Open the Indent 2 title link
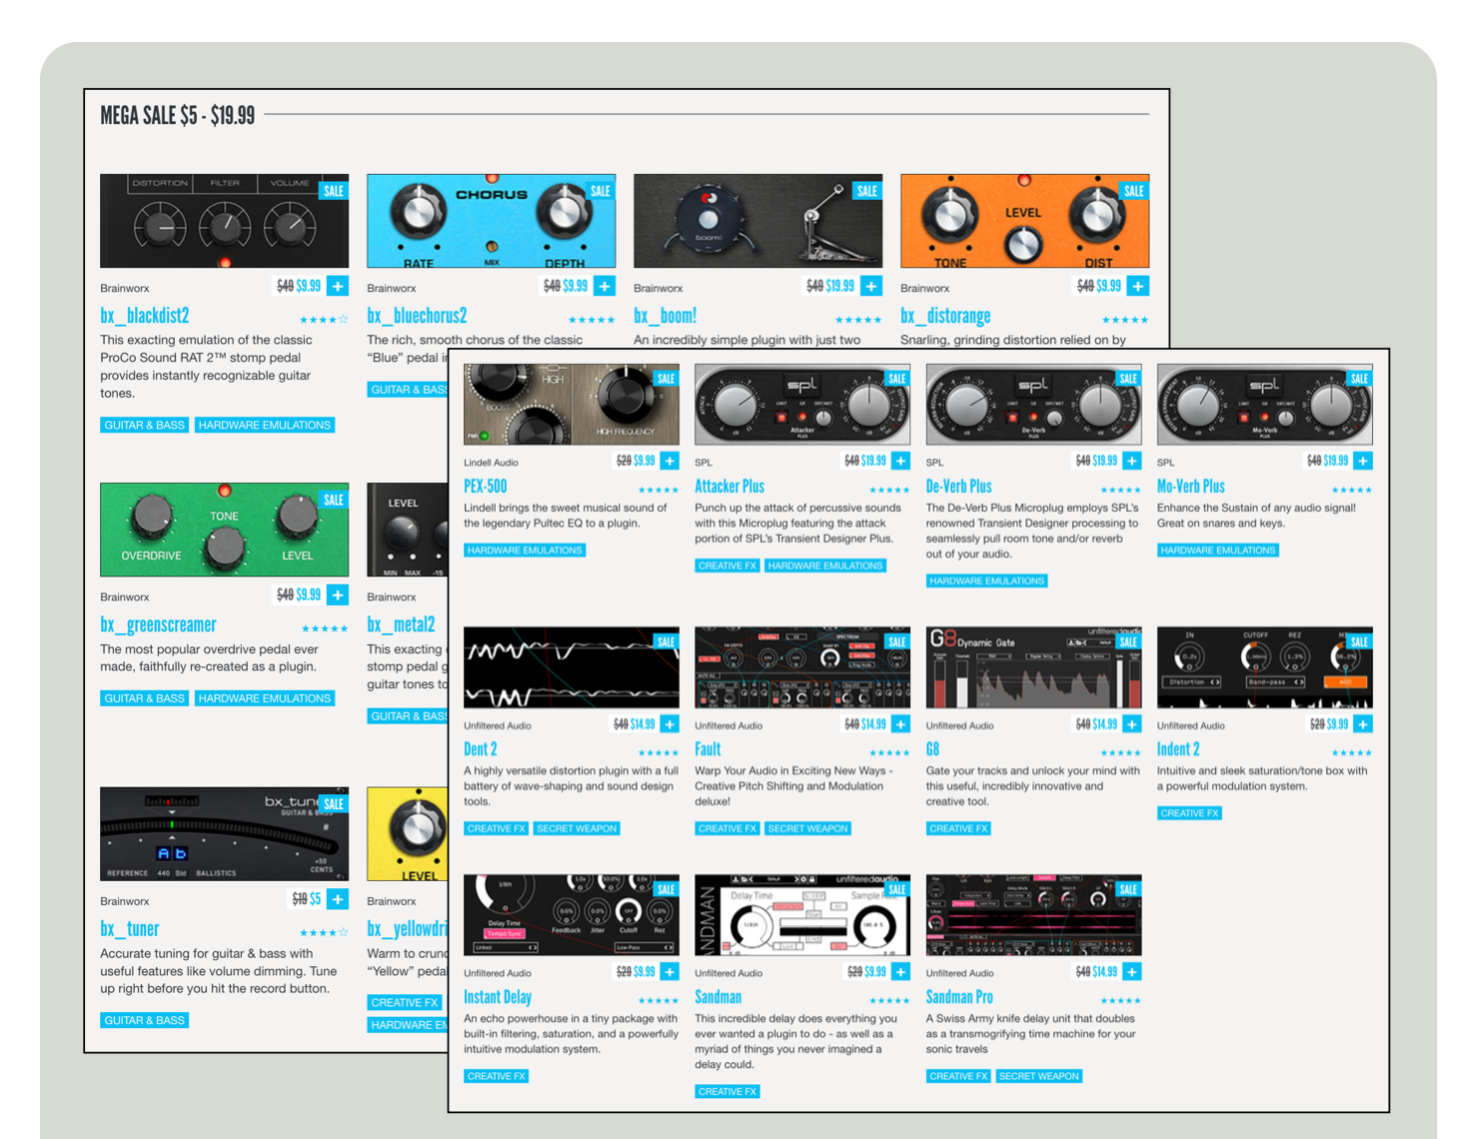 [x=1178, y=749]
